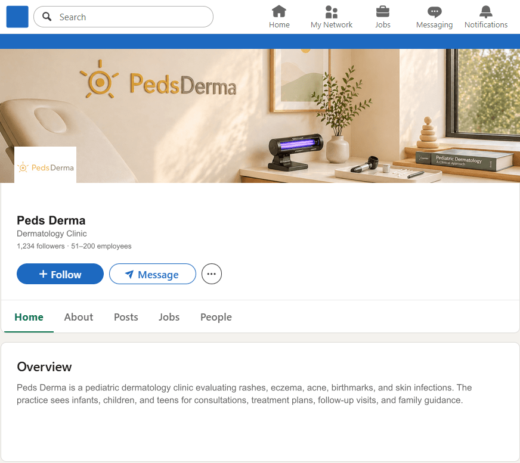Open the Home feed house icon
This screenshot has width=520, height=463.
point(279,12)
